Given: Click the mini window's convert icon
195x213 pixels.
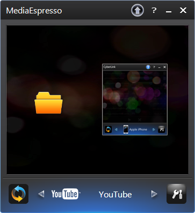Looking at the screenshot, I should 108,129.
